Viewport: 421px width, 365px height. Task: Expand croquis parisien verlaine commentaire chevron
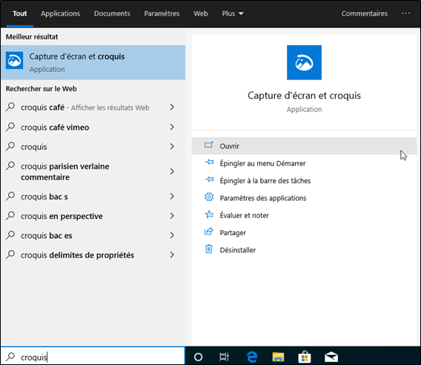coord(172,171)
